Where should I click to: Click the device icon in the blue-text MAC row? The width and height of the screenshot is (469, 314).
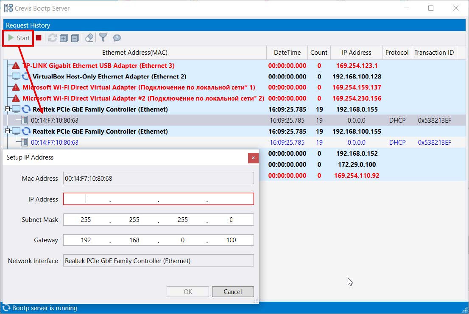tap(25, 142)
